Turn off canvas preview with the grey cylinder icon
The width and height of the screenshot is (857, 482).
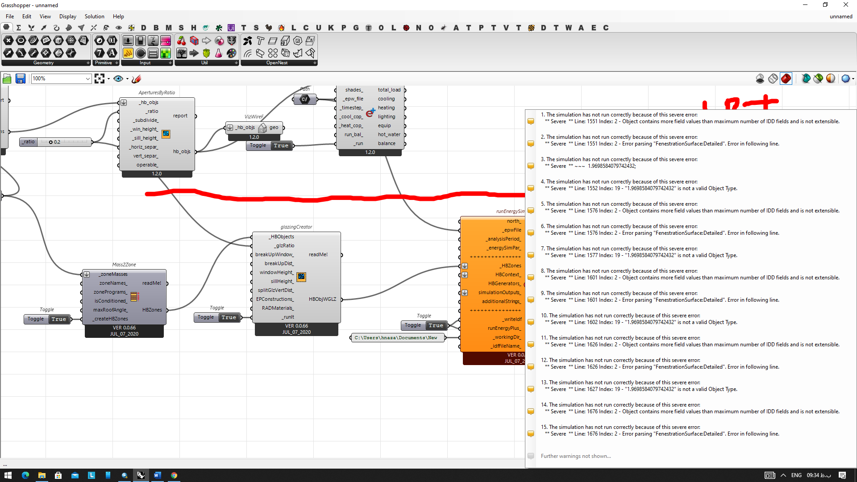pos(760,79)
